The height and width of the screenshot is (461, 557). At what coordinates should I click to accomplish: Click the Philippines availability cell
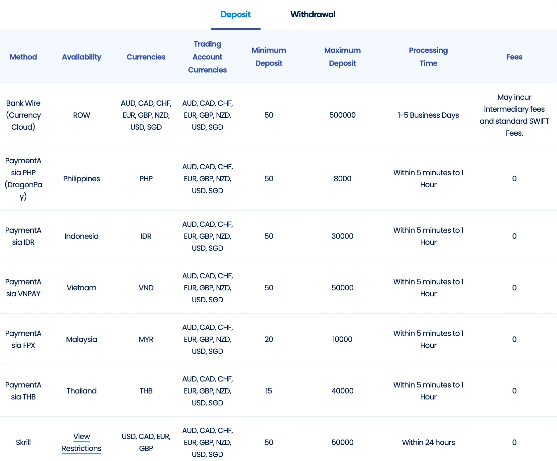[x=81, y=179]
